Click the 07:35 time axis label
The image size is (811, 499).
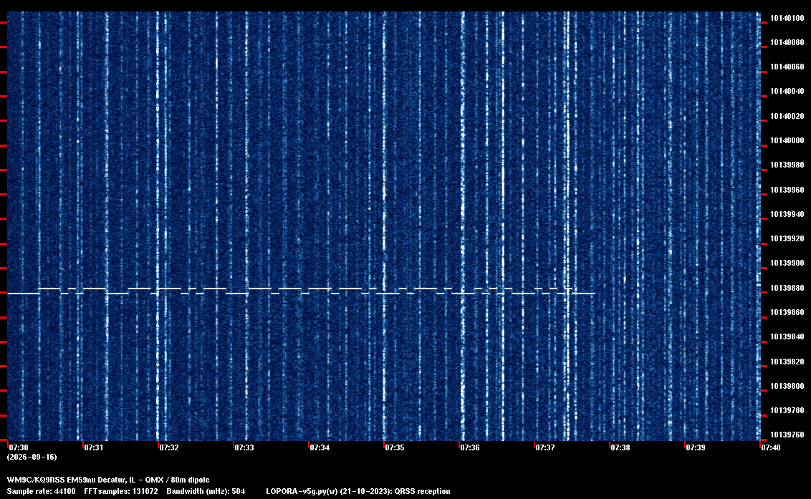point(395,447)
